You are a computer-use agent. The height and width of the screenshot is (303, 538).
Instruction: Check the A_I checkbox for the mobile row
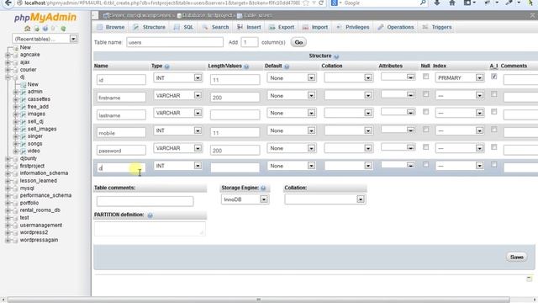(x=493, y=130)
